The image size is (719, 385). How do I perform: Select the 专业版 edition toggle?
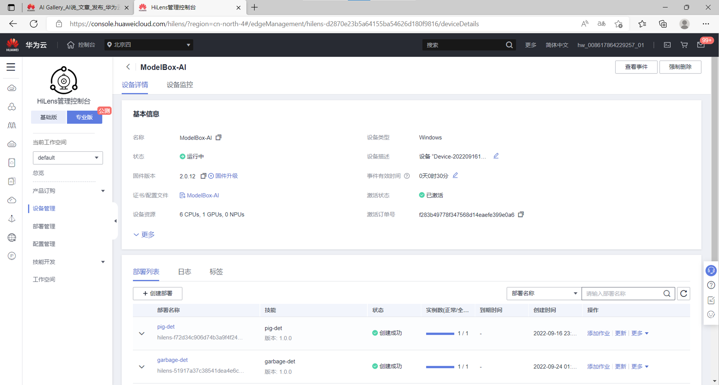pos(84,117)
